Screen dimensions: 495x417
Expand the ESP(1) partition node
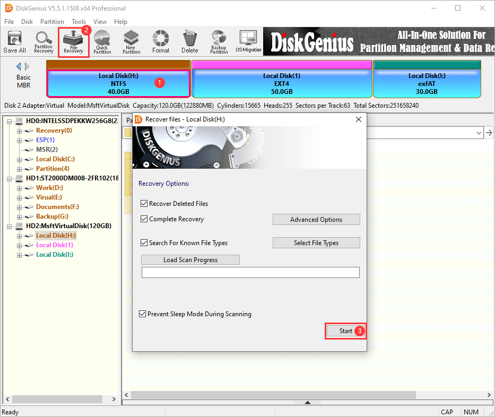tap(19, 141)
